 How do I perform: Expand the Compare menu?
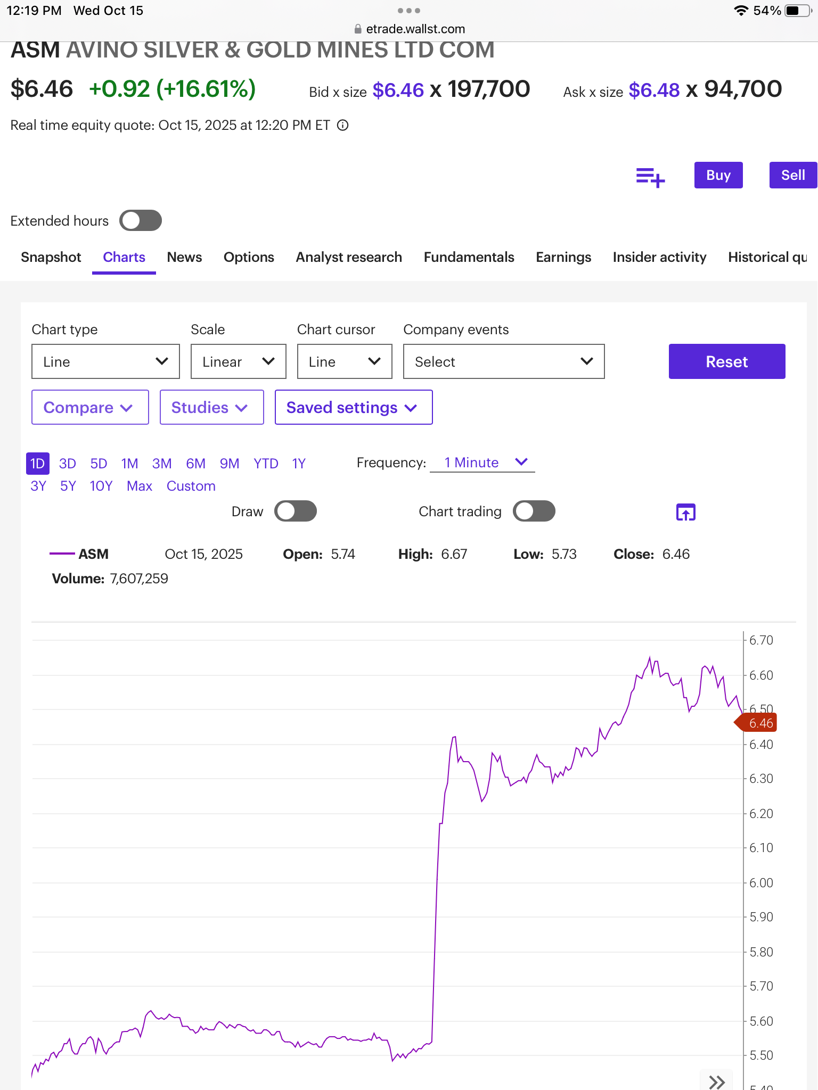click(90, 407)
